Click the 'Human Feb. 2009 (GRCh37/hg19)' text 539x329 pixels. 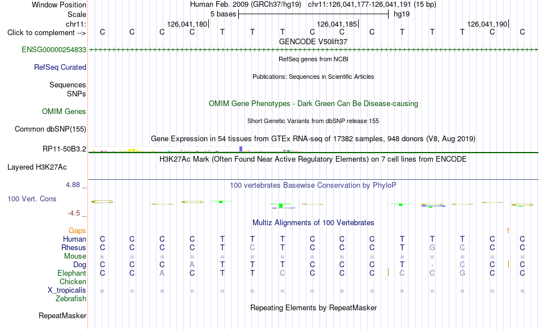point(246,5)
